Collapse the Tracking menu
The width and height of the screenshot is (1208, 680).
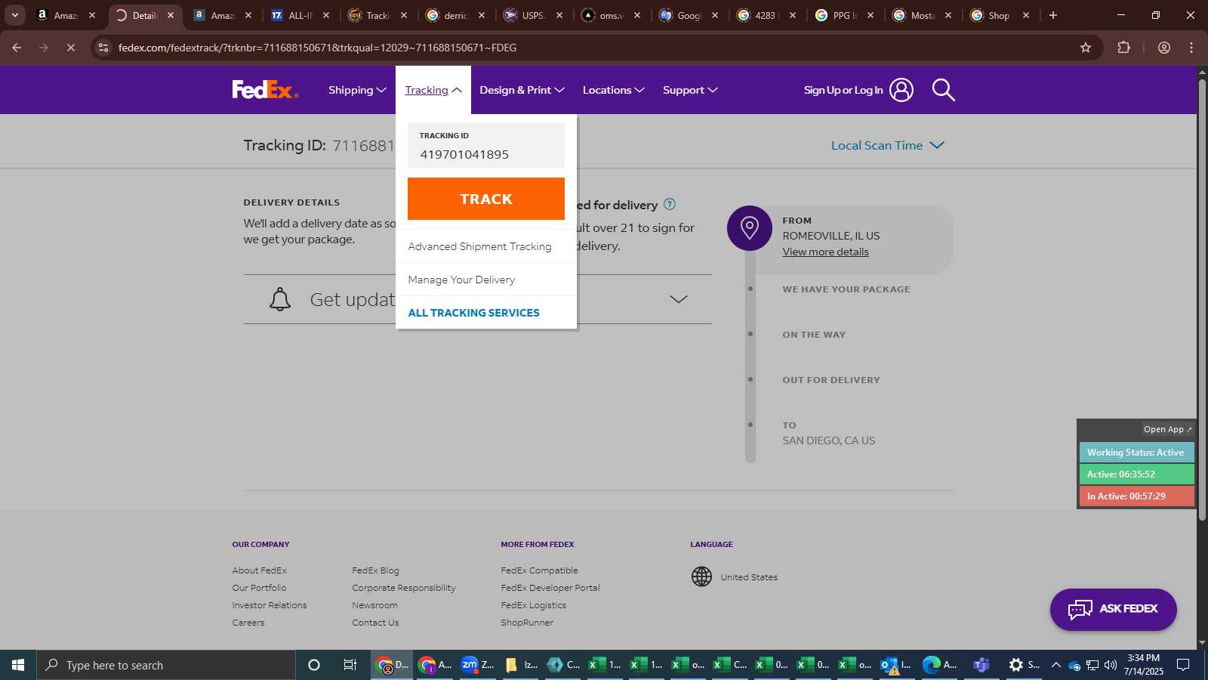tap(433, 90)
